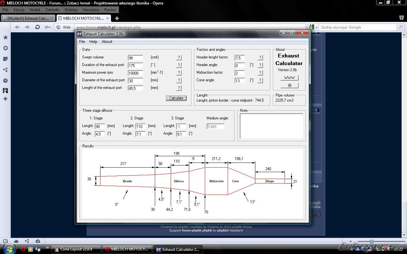Screen dimensions: 407x254
Task: Click the password wand key icon
Action: (48, 27)
